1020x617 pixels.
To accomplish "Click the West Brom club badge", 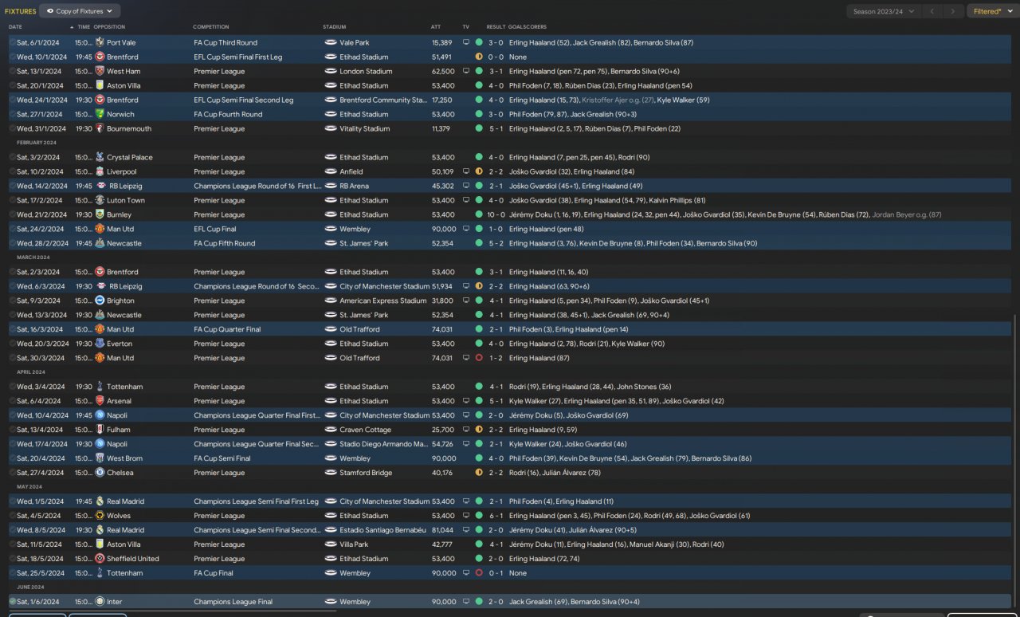I will click(100, 458).
